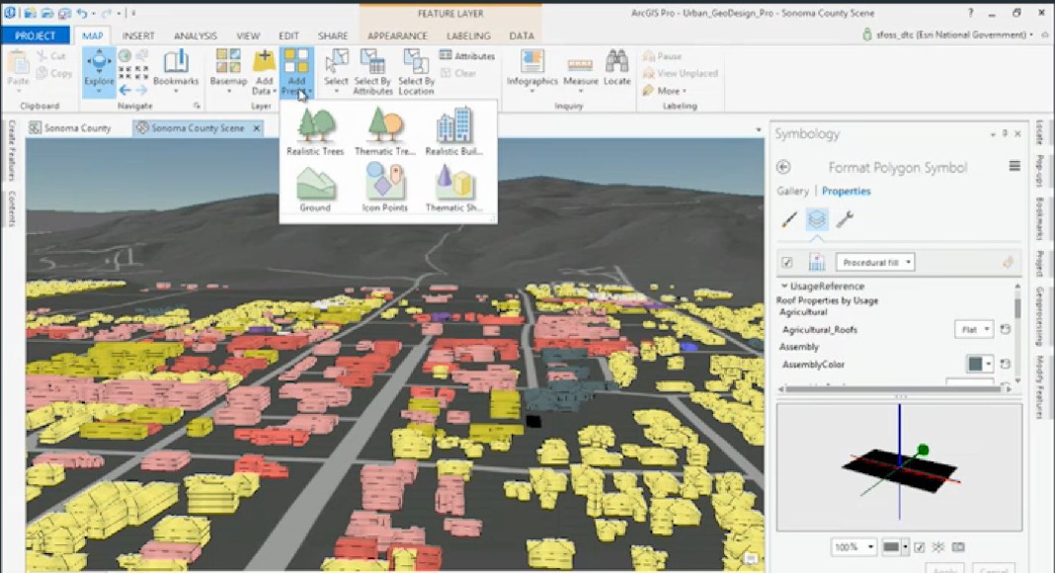Switch to the APPEARANCE ribbon tab

(397, 36)
